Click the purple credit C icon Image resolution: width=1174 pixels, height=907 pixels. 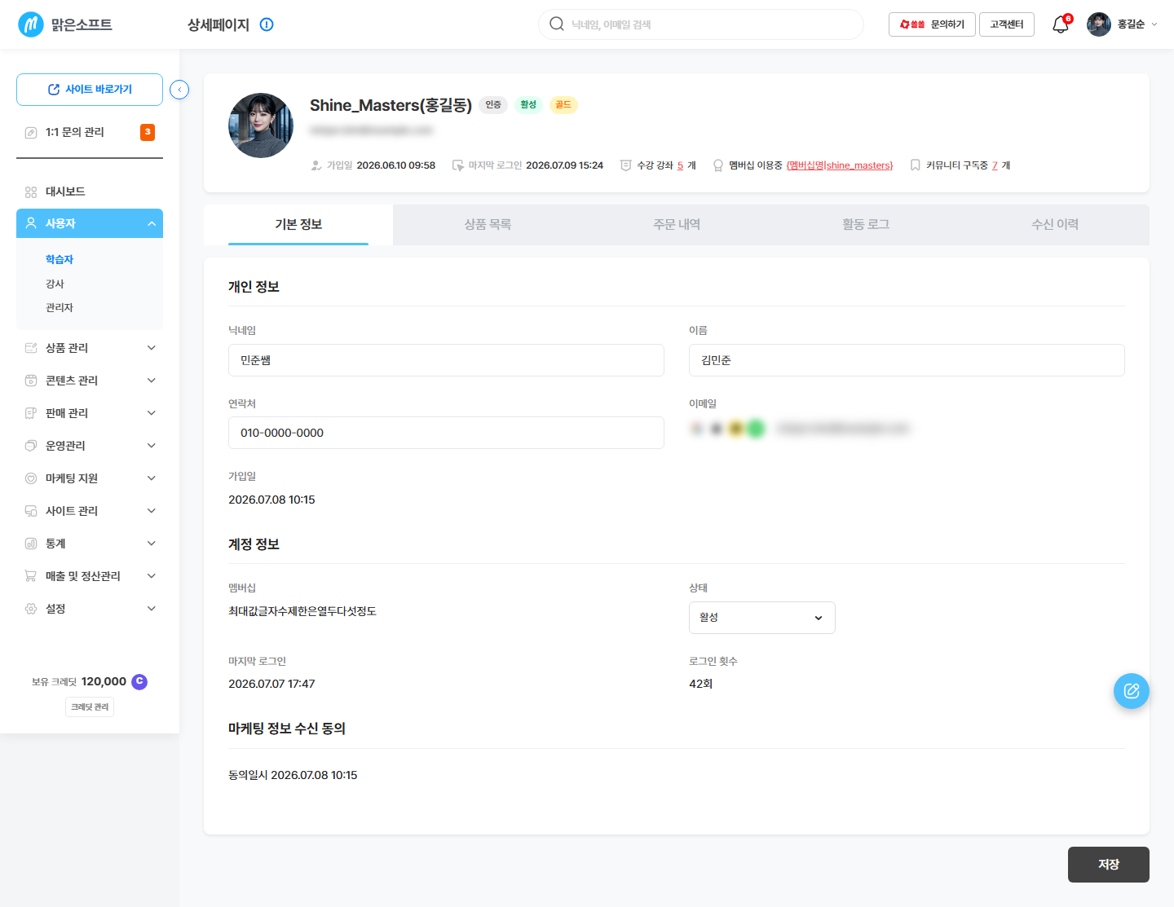(139, 681)
